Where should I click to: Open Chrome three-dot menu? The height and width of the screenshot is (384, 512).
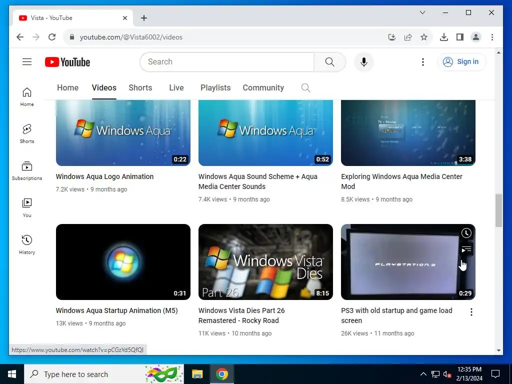[x=492, y=37]
